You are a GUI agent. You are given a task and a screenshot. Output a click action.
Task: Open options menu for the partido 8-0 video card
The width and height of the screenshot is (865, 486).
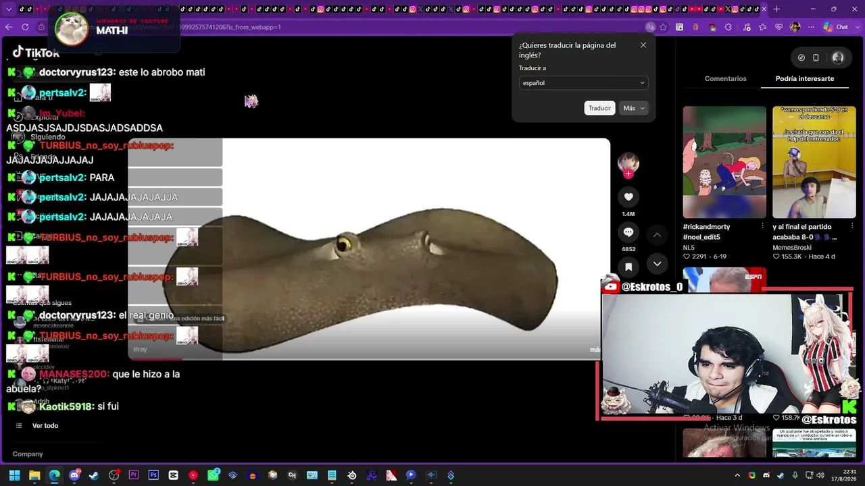(851, 226)
